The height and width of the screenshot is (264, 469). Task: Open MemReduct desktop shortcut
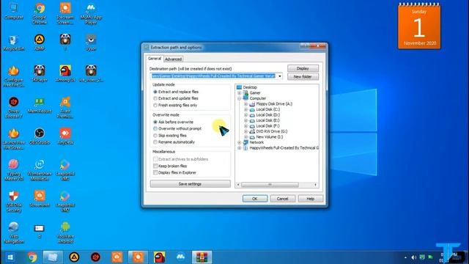40,105
